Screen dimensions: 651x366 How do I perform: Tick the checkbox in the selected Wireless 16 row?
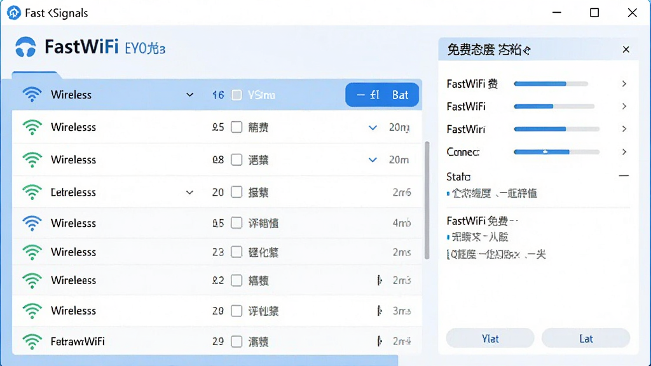point(236,95)
